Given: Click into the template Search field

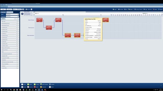Looking at the screenshot, I should (x=12, y=19).
